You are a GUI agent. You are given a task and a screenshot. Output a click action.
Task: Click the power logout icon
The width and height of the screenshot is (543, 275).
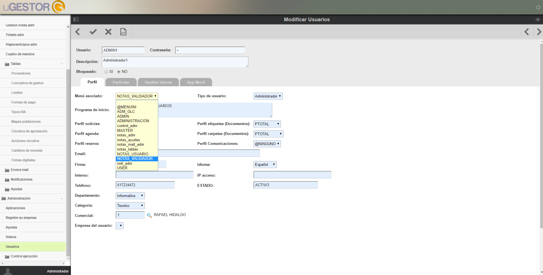click(x=538, y=7)
